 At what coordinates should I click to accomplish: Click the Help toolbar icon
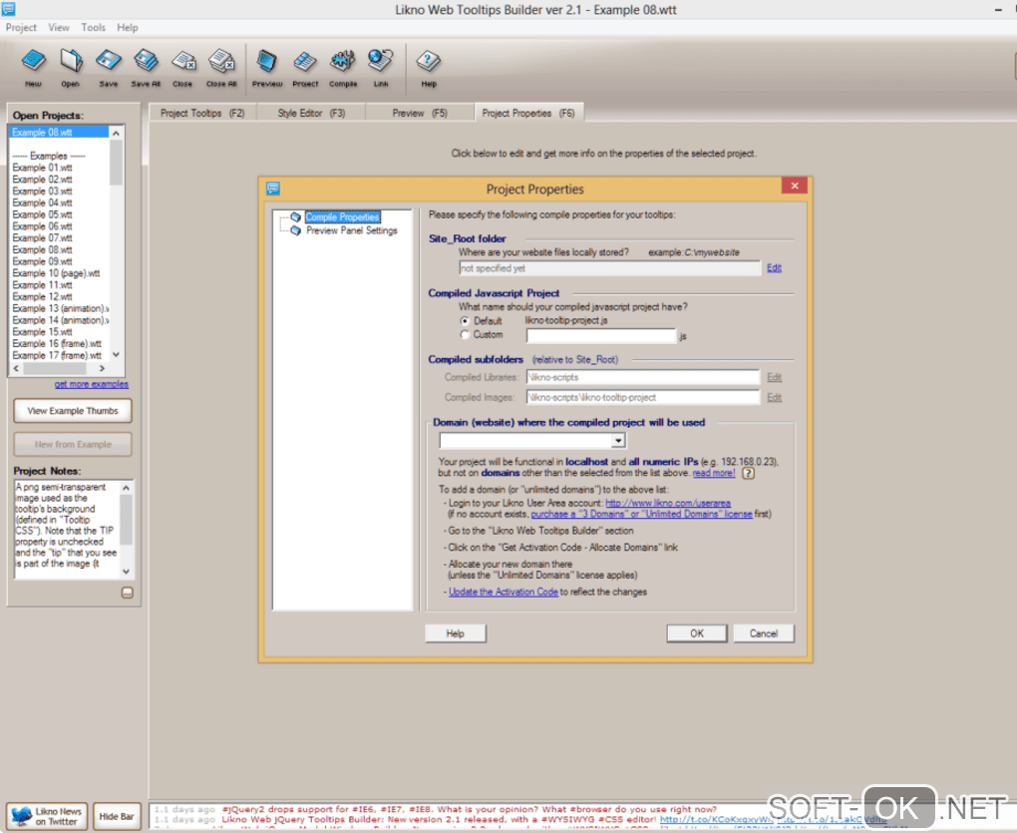click(x=428, y=68)
